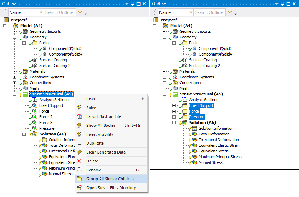
Task: Pin the right Outline panel
Action: [288, 4]
